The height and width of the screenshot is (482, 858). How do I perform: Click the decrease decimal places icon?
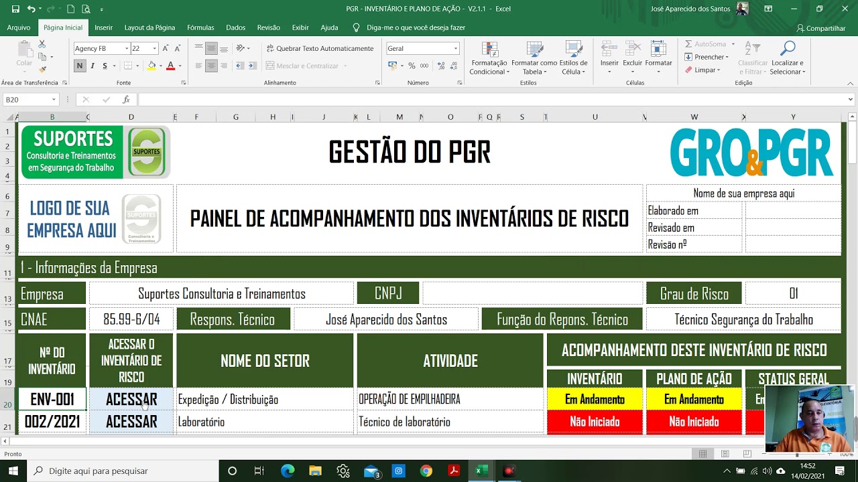click(455, 66)
